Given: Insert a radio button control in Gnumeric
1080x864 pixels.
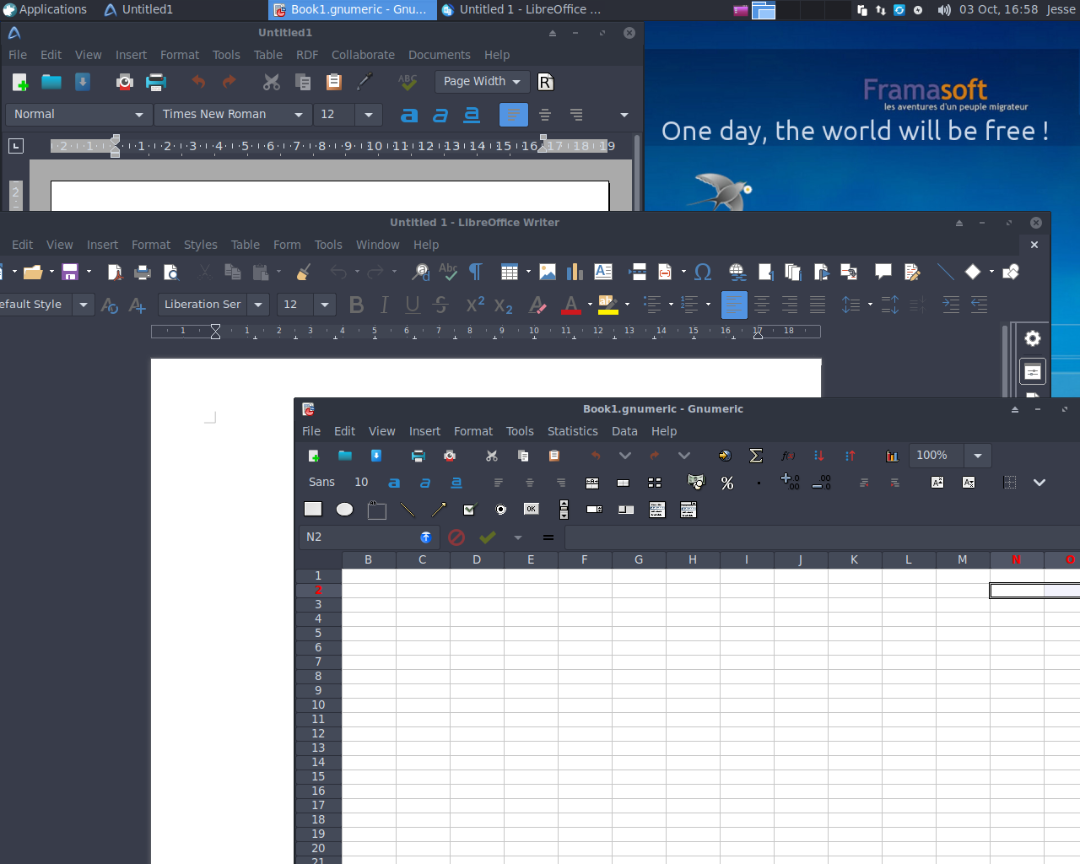Looking at the screenshot, I should pyautogui.click(x=501, y=510).
